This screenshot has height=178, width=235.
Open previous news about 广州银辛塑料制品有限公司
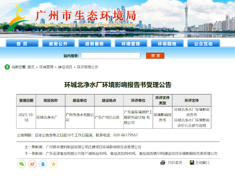tap(93, 147)
